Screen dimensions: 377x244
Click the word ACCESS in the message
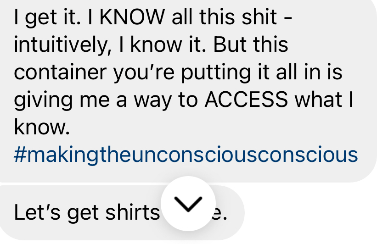pos(246,100)
